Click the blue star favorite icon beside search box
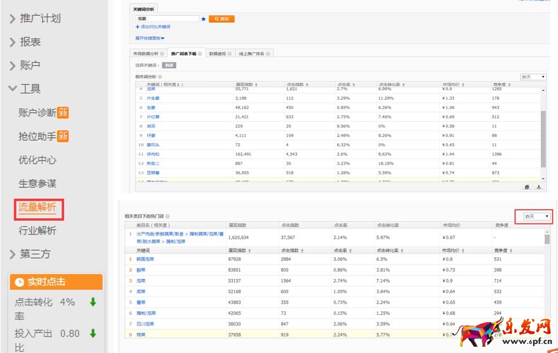This screenshot has height=353, width=558. (x=203, y=19)
